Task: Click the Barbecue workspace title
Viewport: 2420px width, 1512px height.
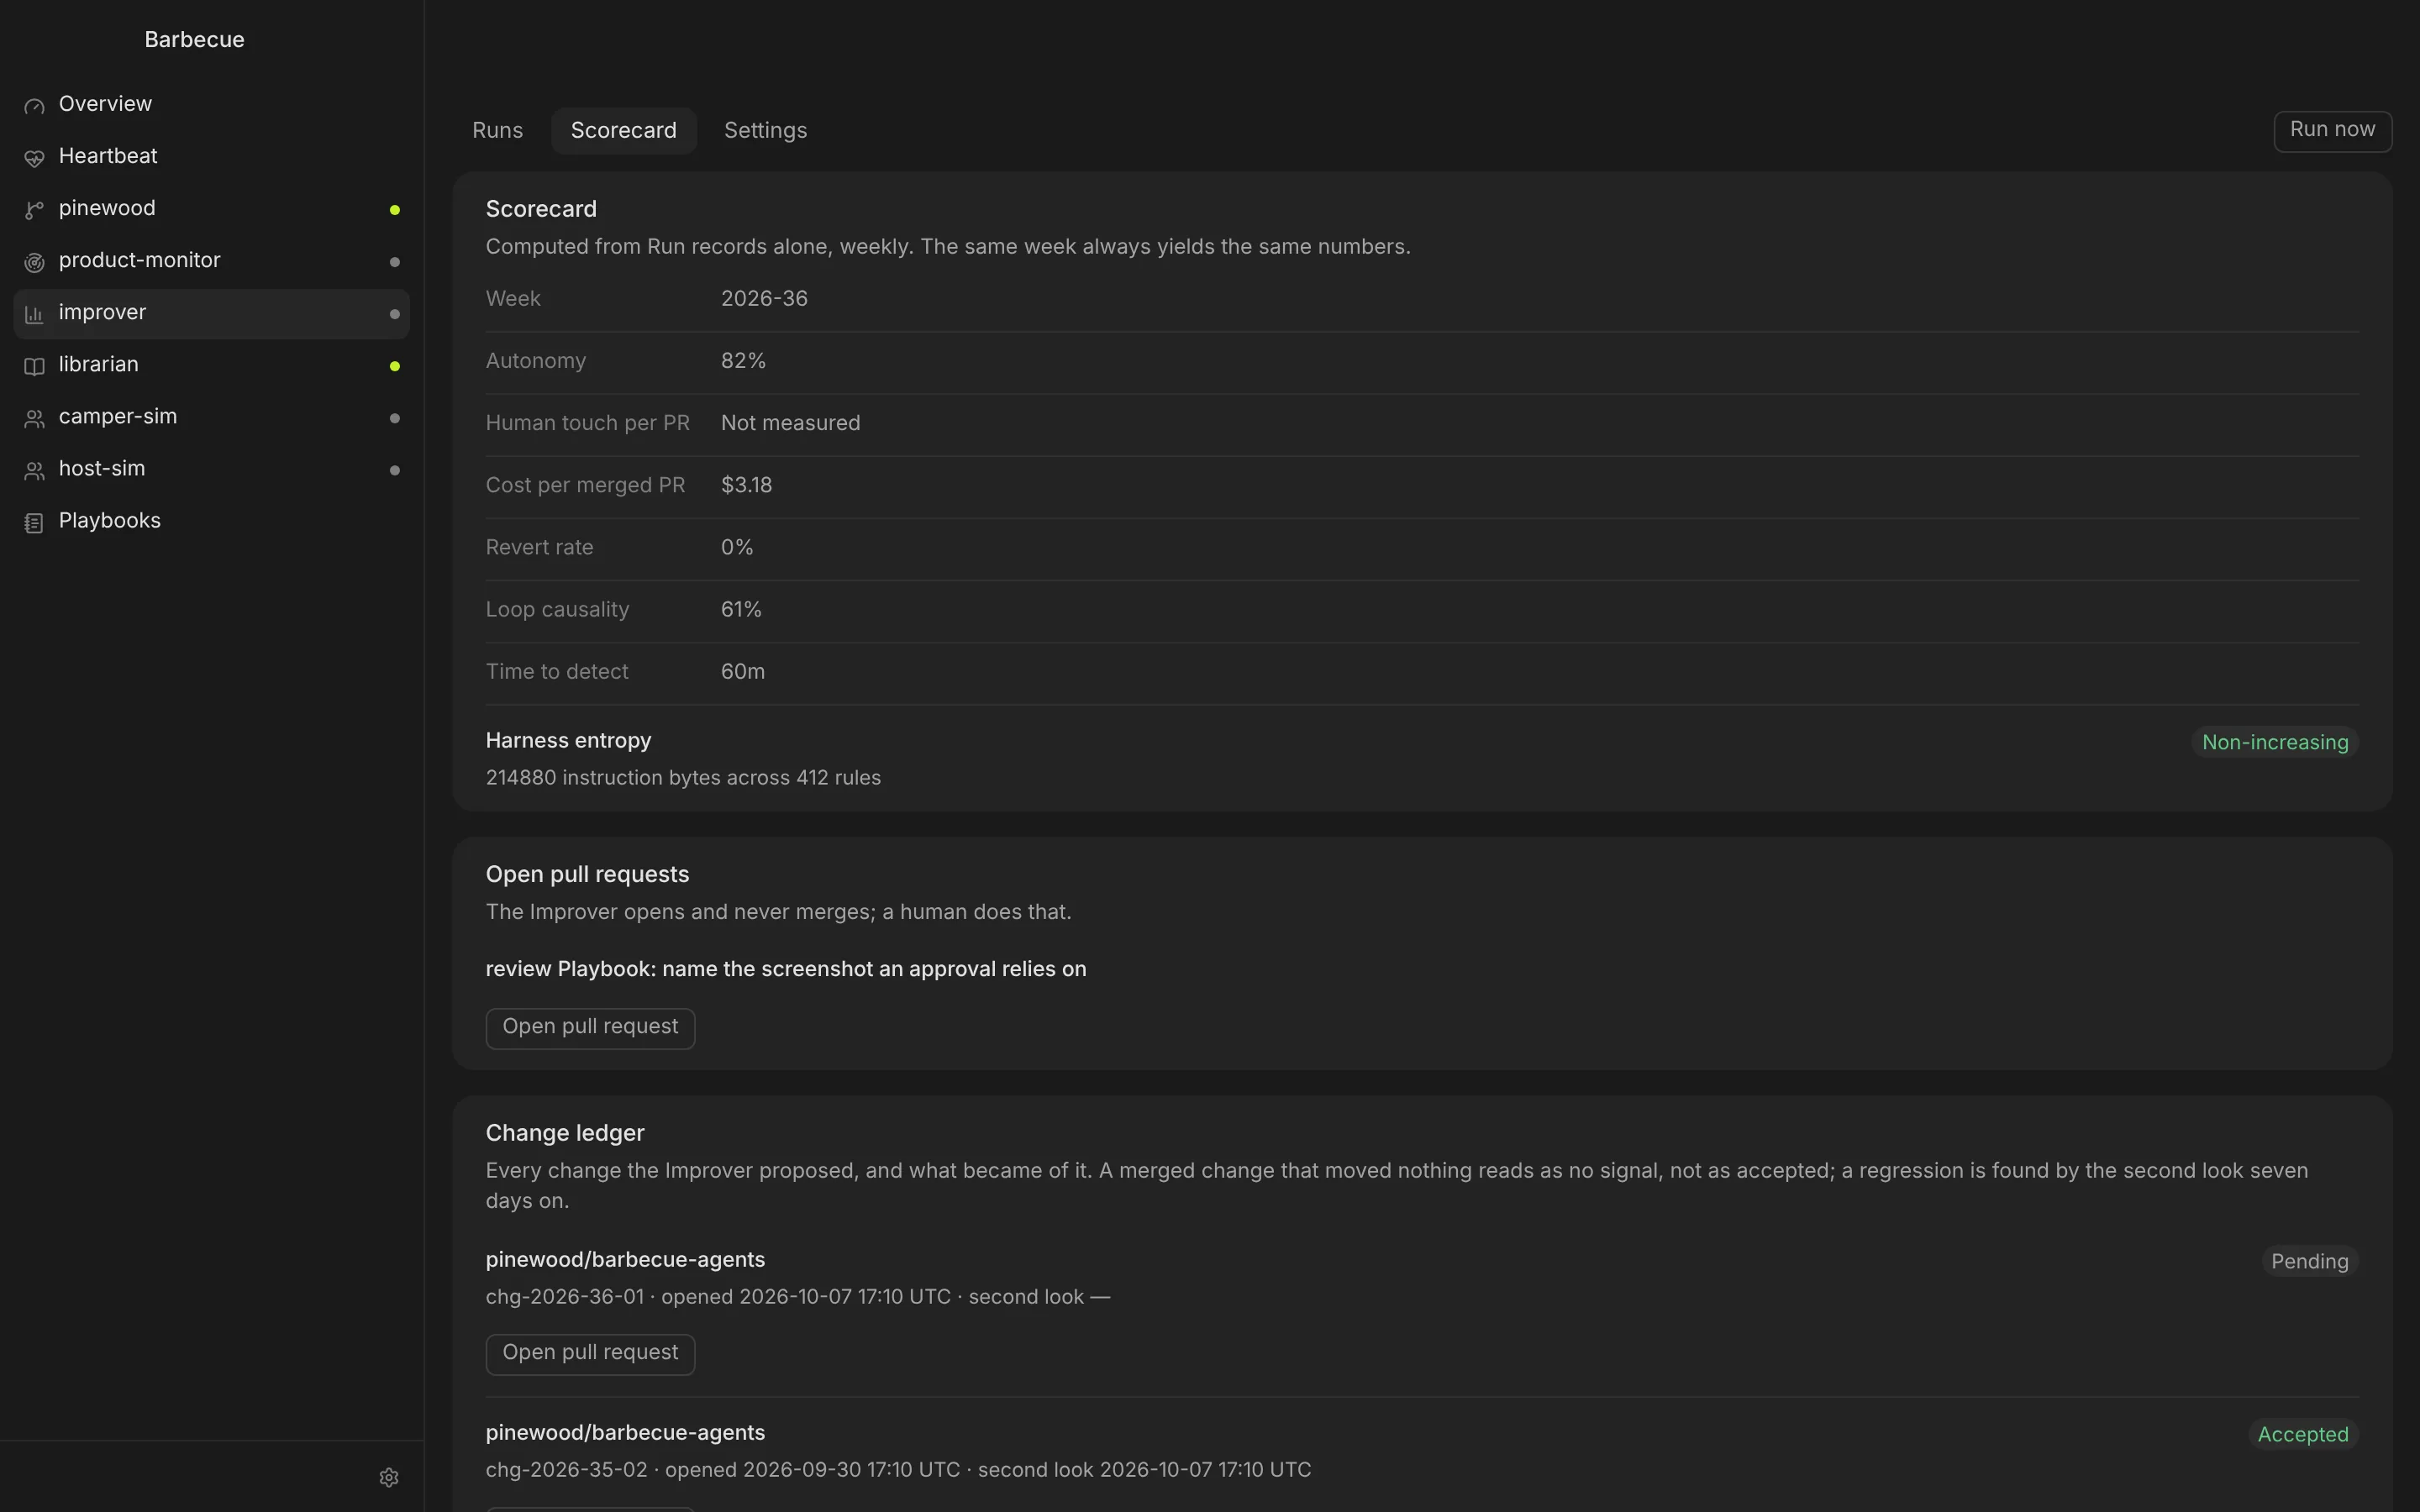Action: click(194, 40)
